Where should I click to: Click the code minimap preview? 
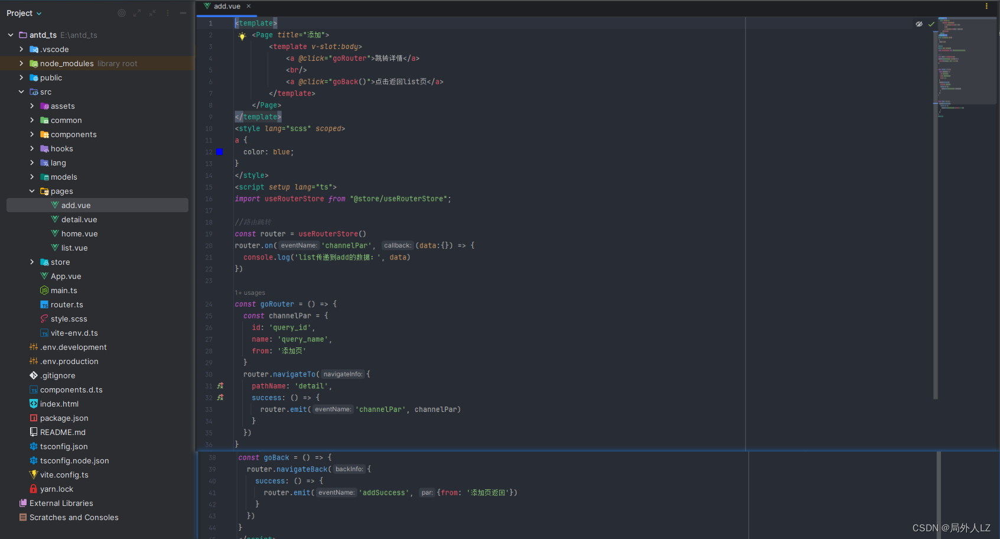click(x=967, y=68)
